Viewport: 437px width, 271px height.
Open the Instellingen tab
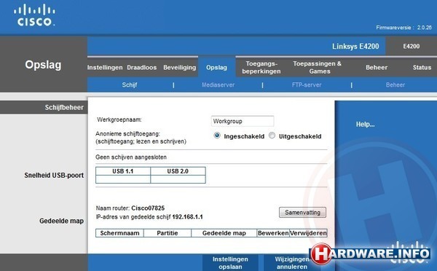[x=105, y=68]
